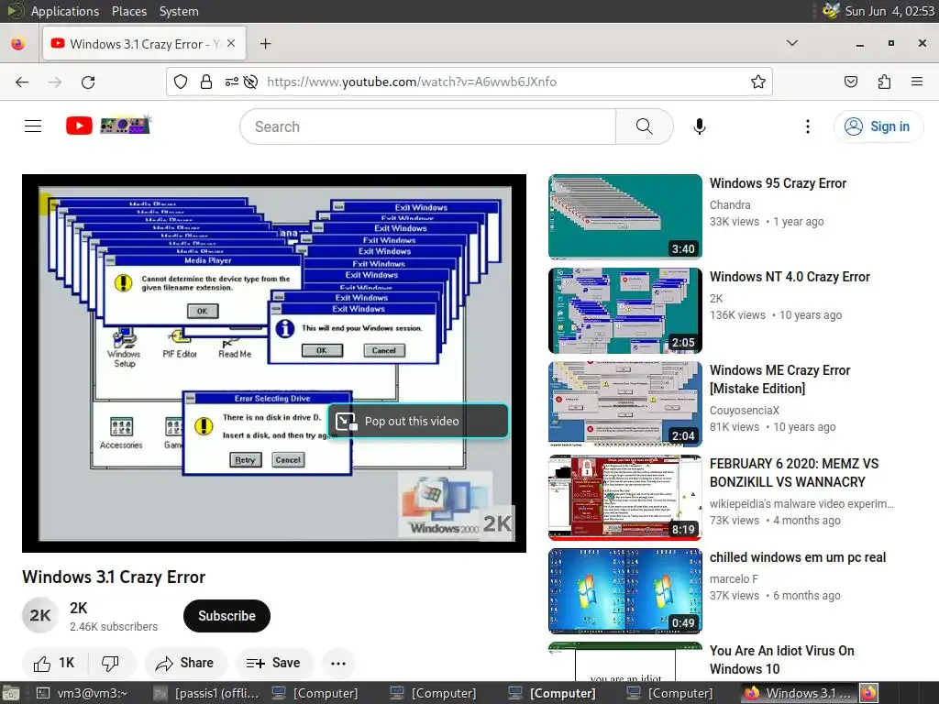939x704 pixels.
Task: View site security padlock info
Action: point(206,82)
